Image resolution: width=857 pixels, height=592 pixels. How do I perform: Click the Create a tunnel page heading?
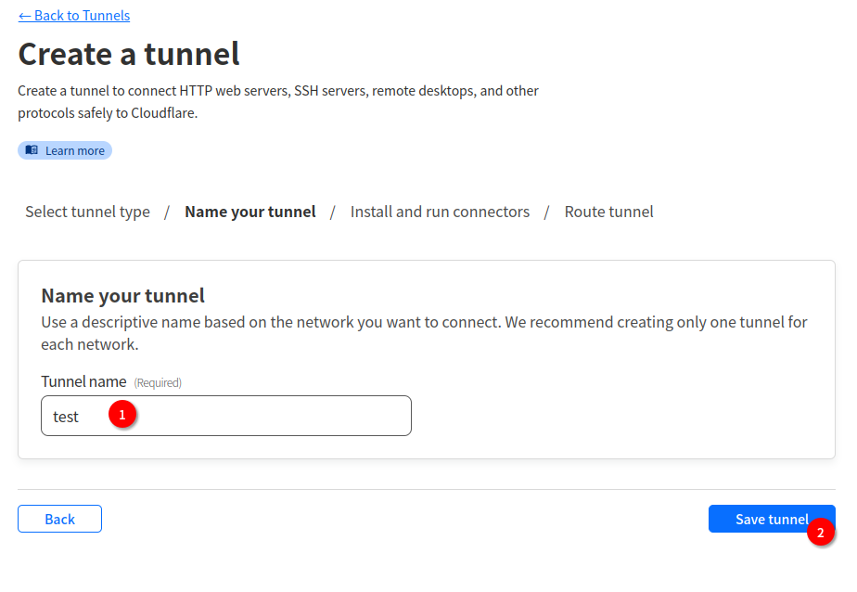click(129, 54)
